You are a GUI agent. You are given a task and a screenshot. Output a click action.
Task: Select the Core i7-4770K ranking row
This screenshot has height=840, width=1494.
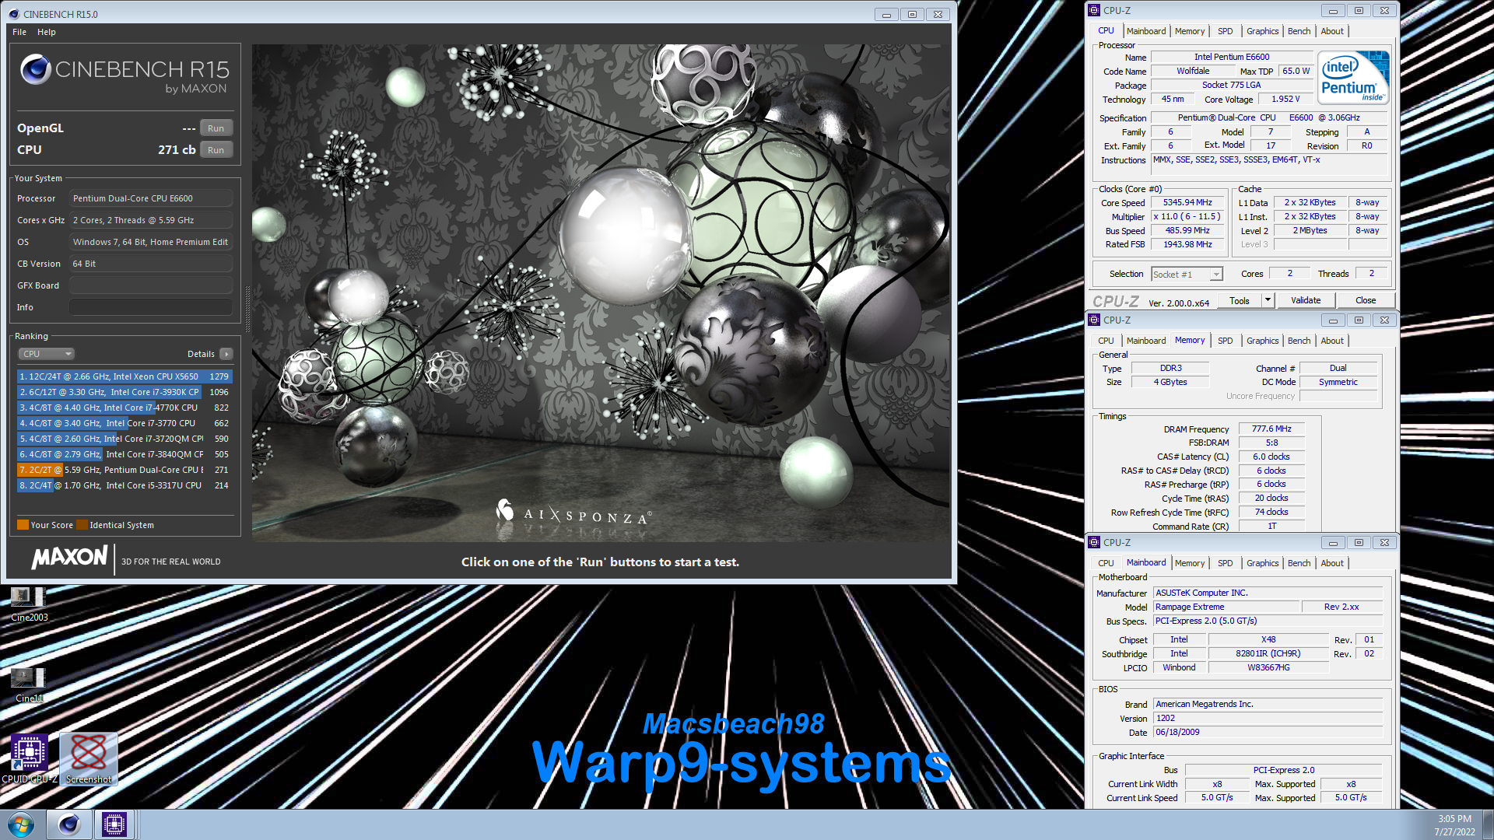coord(124,408)
